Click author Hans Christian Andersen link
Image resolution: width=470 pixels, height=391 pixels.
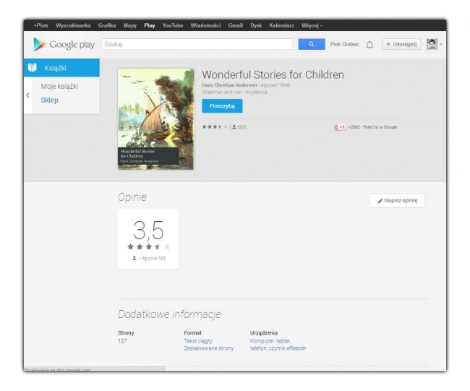[229, 85]
